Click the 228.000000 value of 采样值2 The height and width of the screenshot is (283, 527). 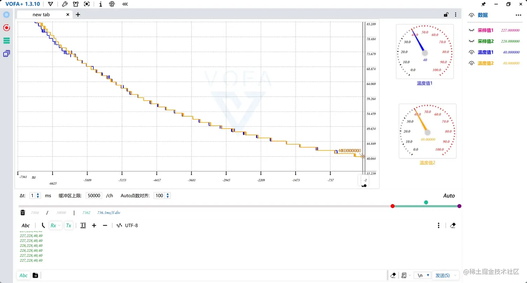(x=510, y=41)
